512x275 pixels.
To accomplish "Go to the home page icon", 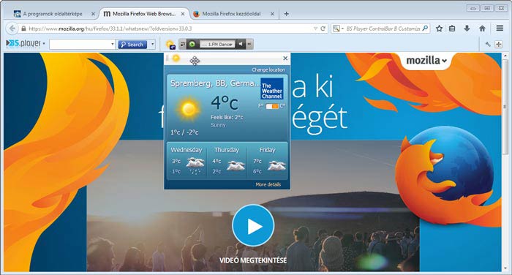I will pos(482,29).
